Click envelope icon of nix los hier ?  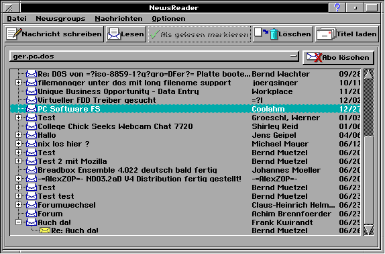click(32, 144)
